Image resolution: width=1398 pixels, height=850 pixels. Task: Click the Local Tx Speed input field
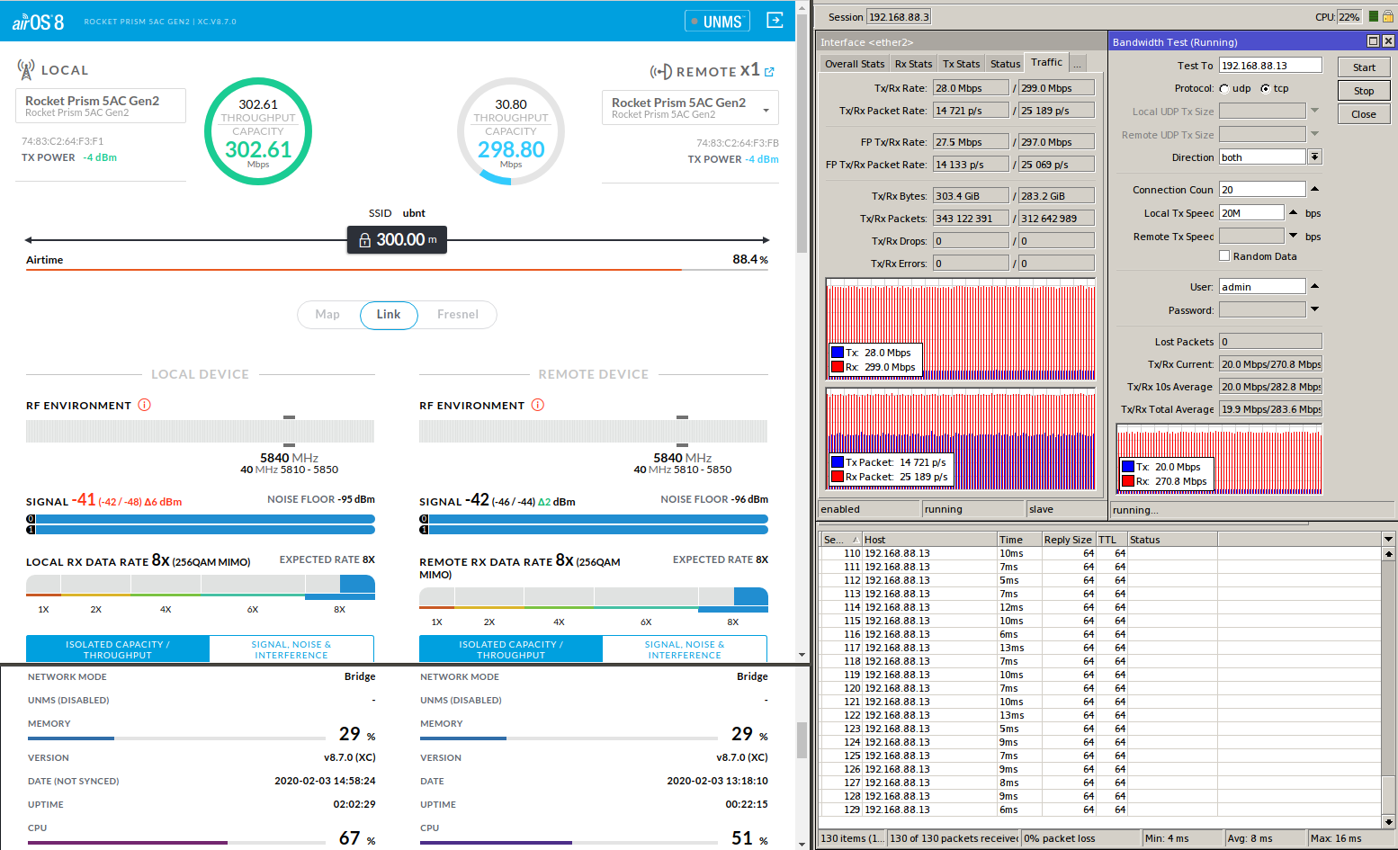tap(1251, 212)
